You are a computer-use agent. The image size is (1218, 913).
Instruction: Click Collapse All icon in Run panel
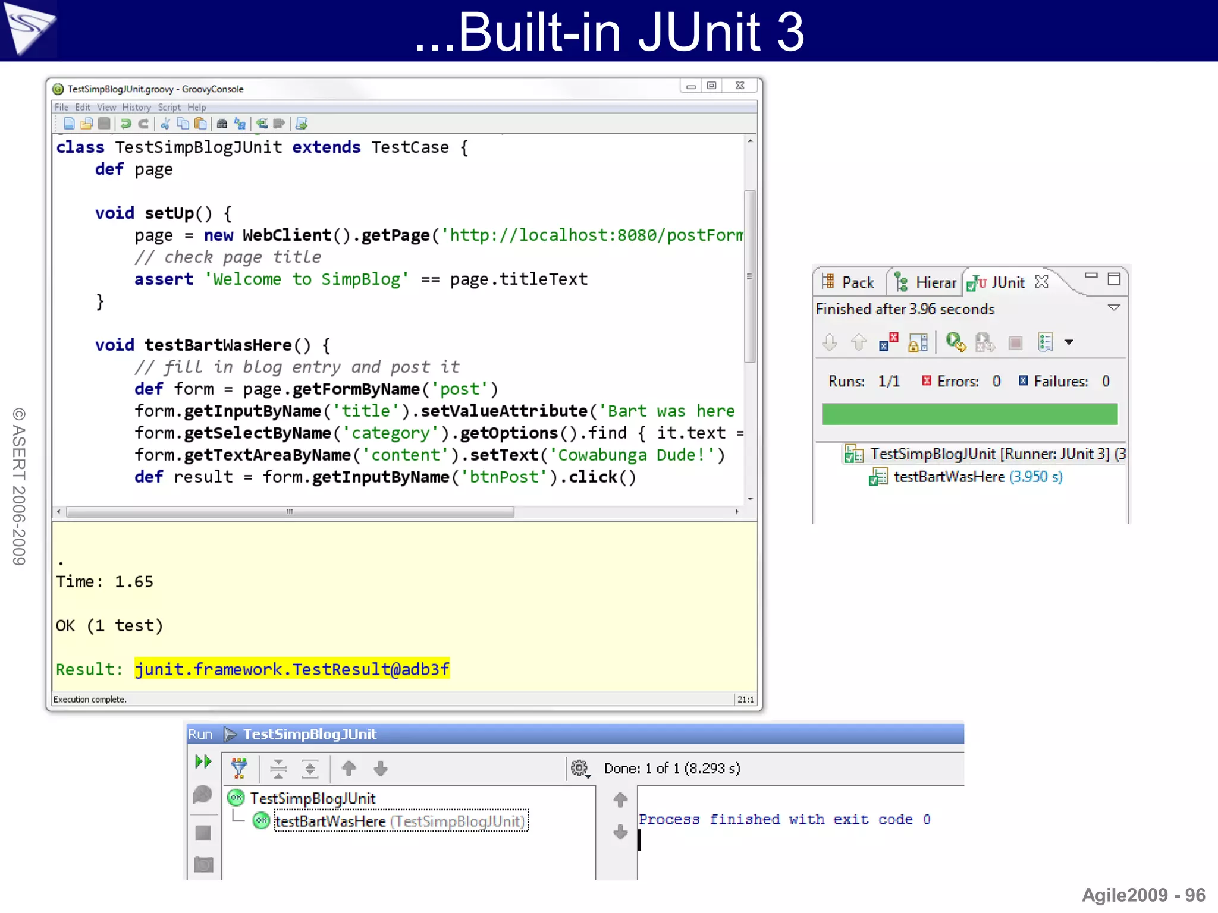point(278,769)
